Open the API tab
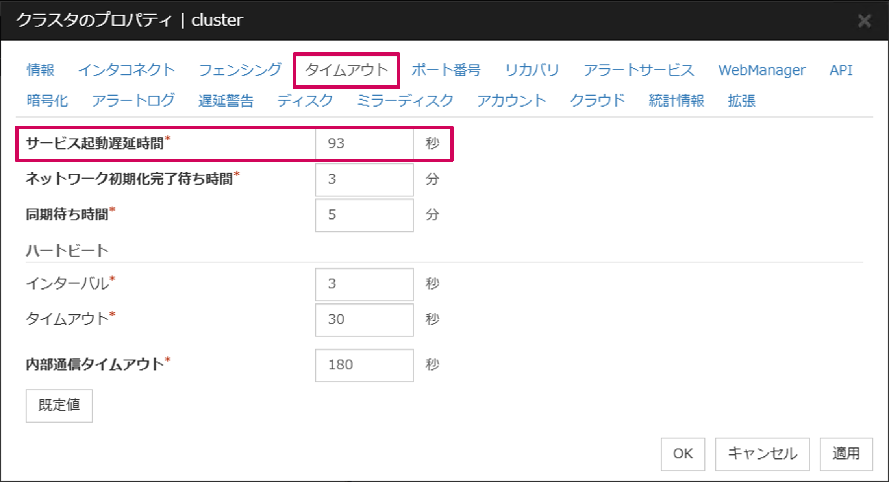The height and width of the screenshot is (482, 889). pyautogui.click(x=841, y=70)
